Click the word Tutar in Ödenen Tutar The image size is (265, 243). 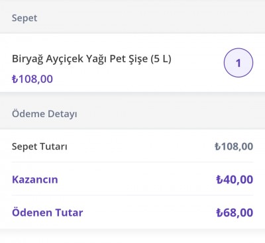pos(69,213)
